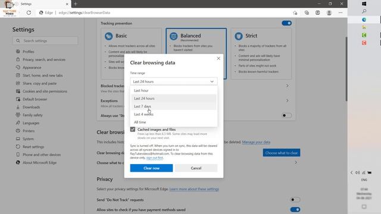Expand the Blocked trackers row chevron
The width and height of the screenshot is (381, 214).
(x=288, y=86)
